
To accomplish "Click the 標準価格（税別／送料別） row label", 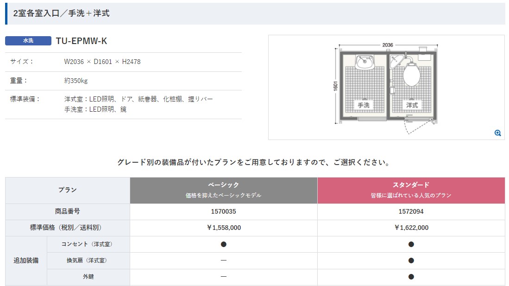I will pos(68,228).
